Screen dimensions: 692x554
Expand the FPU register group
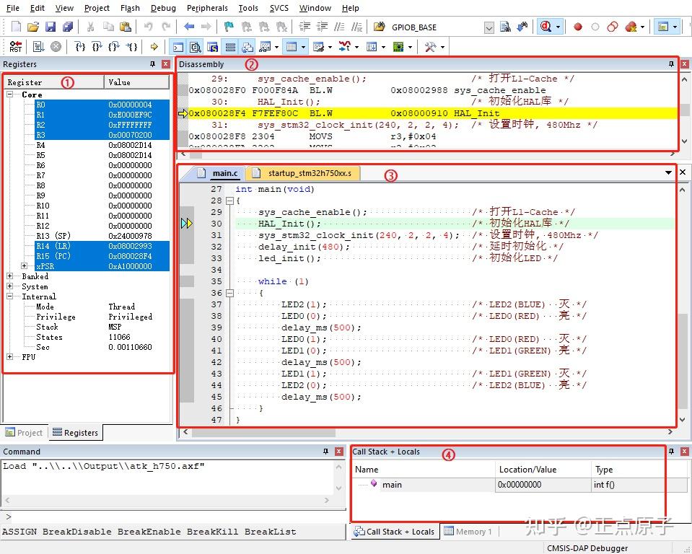(x=10, y=357)
